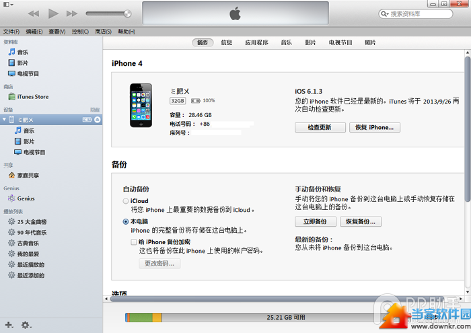
Task: Open library 影片 movies icon
Action: coord(11,63)
